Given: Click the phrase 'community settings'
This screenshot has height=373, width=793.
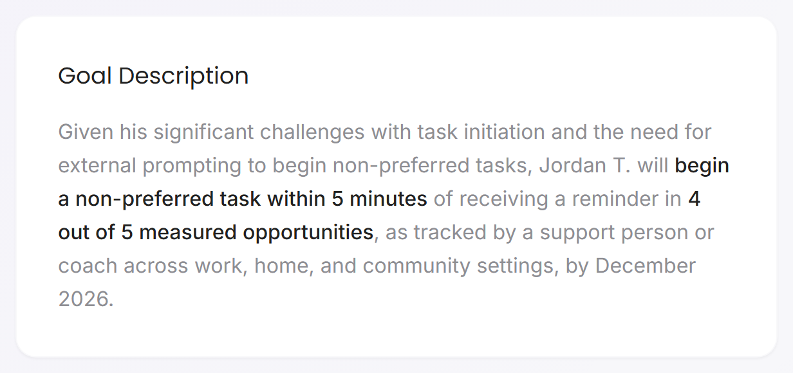Looking at the screenshot, I should tap(462, 266).
